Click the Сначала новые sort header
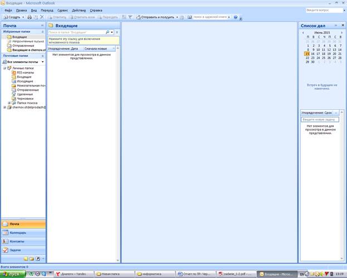The image size is (347, 278). (x=99, y=48)
